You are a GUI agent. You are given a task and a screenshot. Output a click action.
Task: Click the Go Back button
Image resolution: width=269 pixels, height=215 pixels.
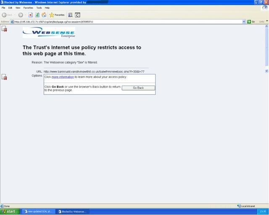138,88
